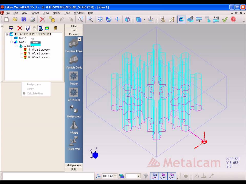Switch to the CAM tab
The height and width of the screenshot is (184, 246).
coord(74,26)
